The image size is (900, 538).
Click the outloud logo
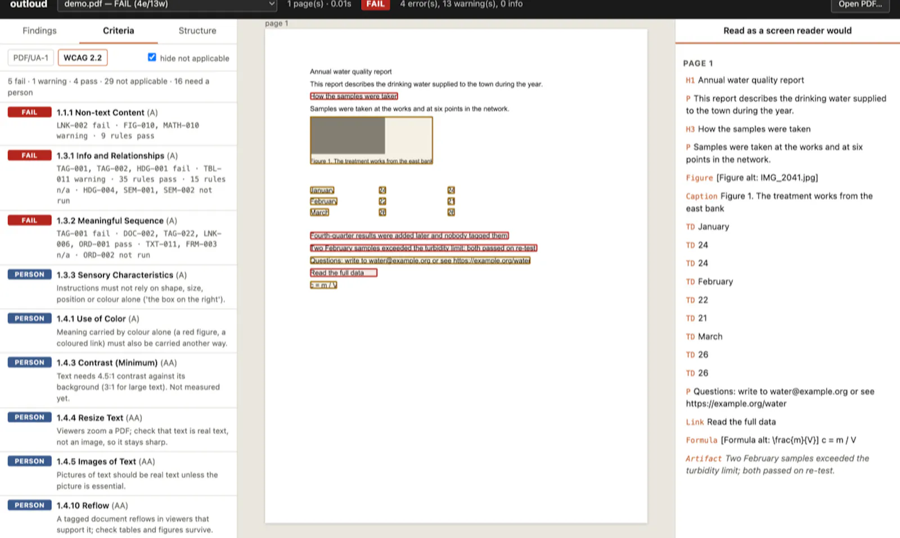click(x=29, y=4)
